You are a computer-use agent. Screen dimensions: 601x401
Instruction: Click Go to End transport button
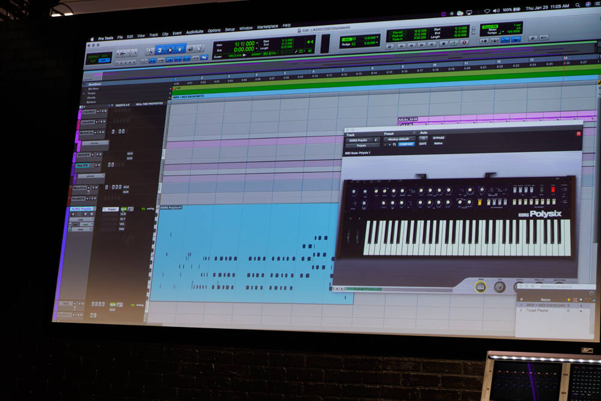click(x=432, y=44)
